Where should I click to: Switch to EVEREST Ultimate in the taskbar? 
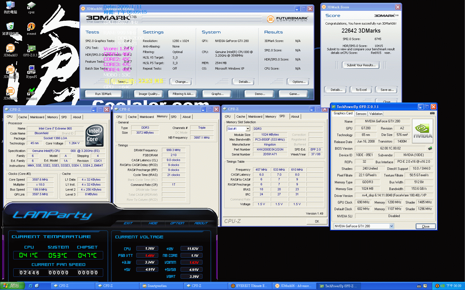[x=250, y=286]
